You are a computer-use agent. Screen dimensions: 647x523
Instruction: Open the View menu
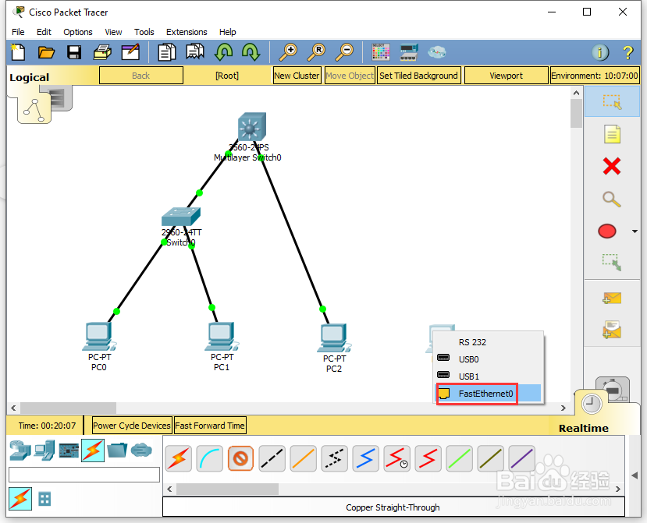pos(113,32)
